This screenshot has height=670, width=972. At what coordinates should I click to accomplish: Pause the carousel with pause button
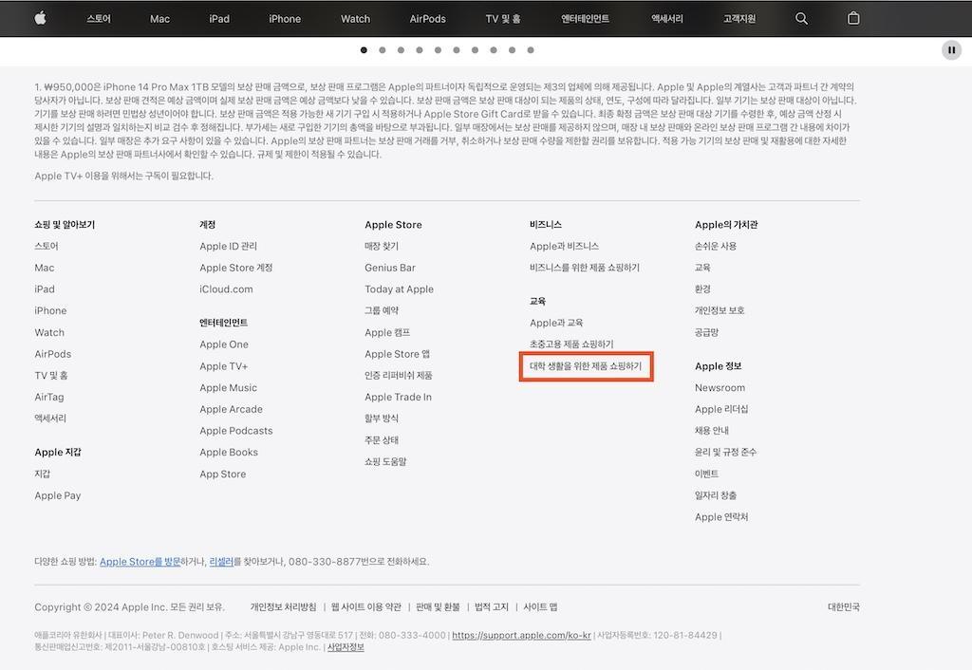pos(951,50)
